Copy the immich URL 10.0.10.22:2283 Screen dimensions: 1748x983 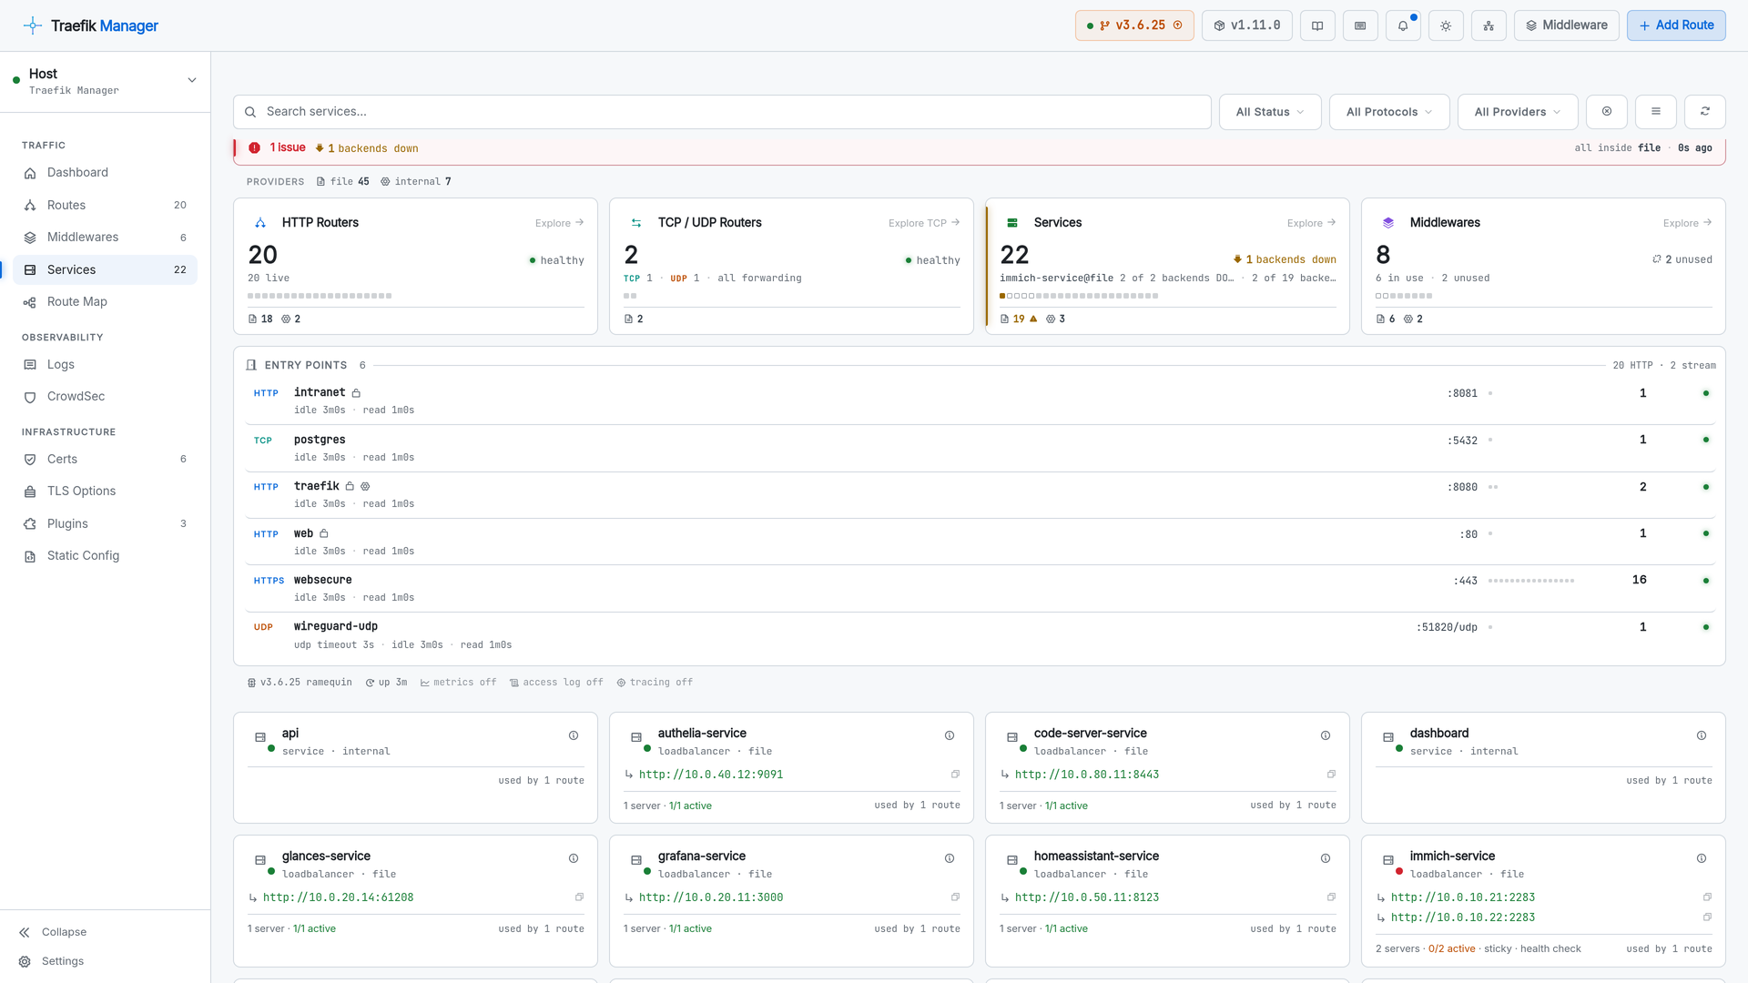coord(1708,917)
